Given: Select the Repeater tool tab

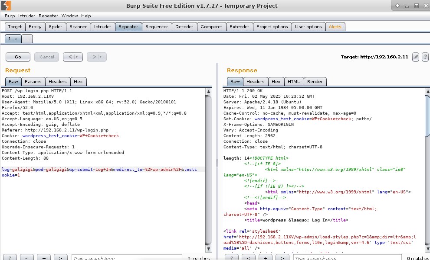Looking at the screenshot, I should point(128,26).
